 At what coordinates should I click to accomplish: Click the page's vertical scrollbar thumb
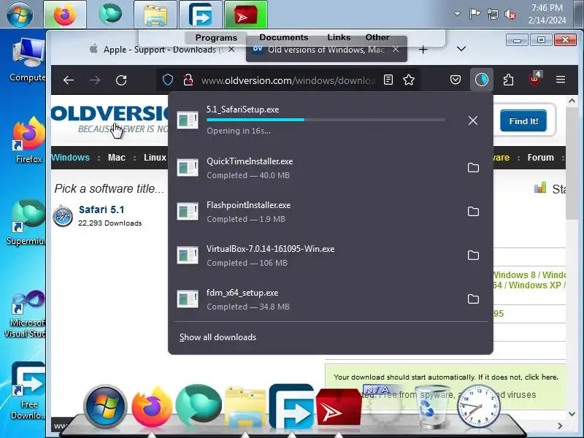pyautogui.click(x=572, y=164)
